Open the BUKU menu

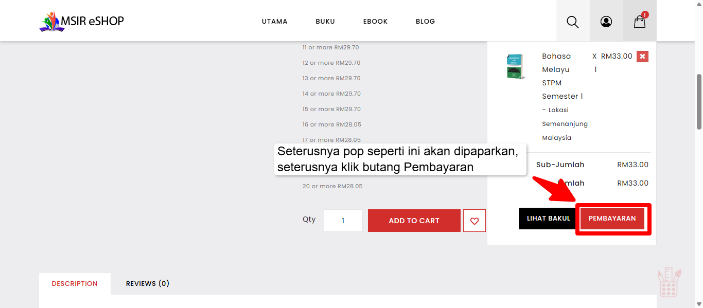pos(325,22)
